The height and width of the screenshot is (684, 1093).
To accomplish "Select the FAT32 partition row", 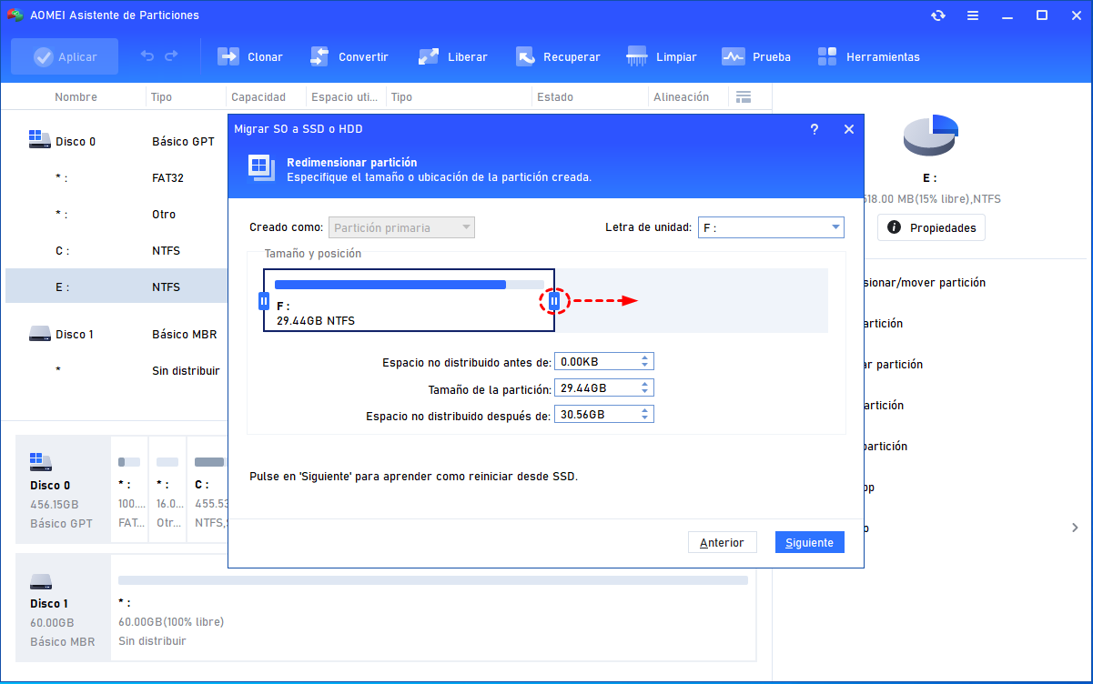I will 116,177.
